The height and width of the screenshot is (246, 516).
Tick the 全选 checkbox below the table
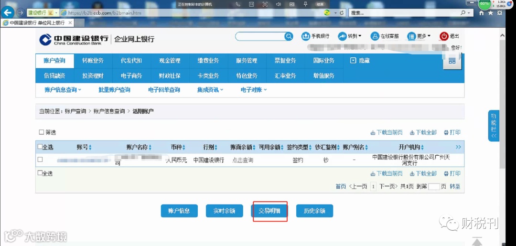(x=40, y=173)
